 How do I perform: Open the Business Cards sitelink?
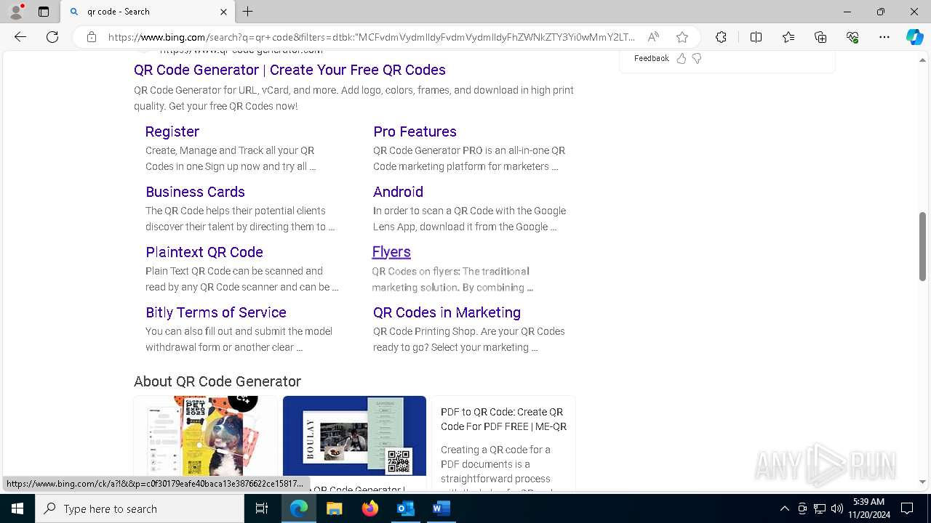195,192
